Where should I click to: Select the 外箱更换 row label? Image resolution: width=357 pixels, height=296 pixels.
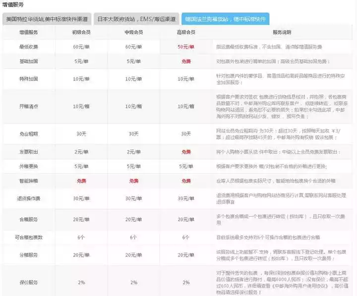[x=28, y=167]
